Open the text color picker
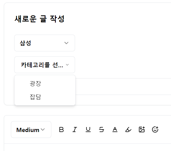 coord(115,130)
